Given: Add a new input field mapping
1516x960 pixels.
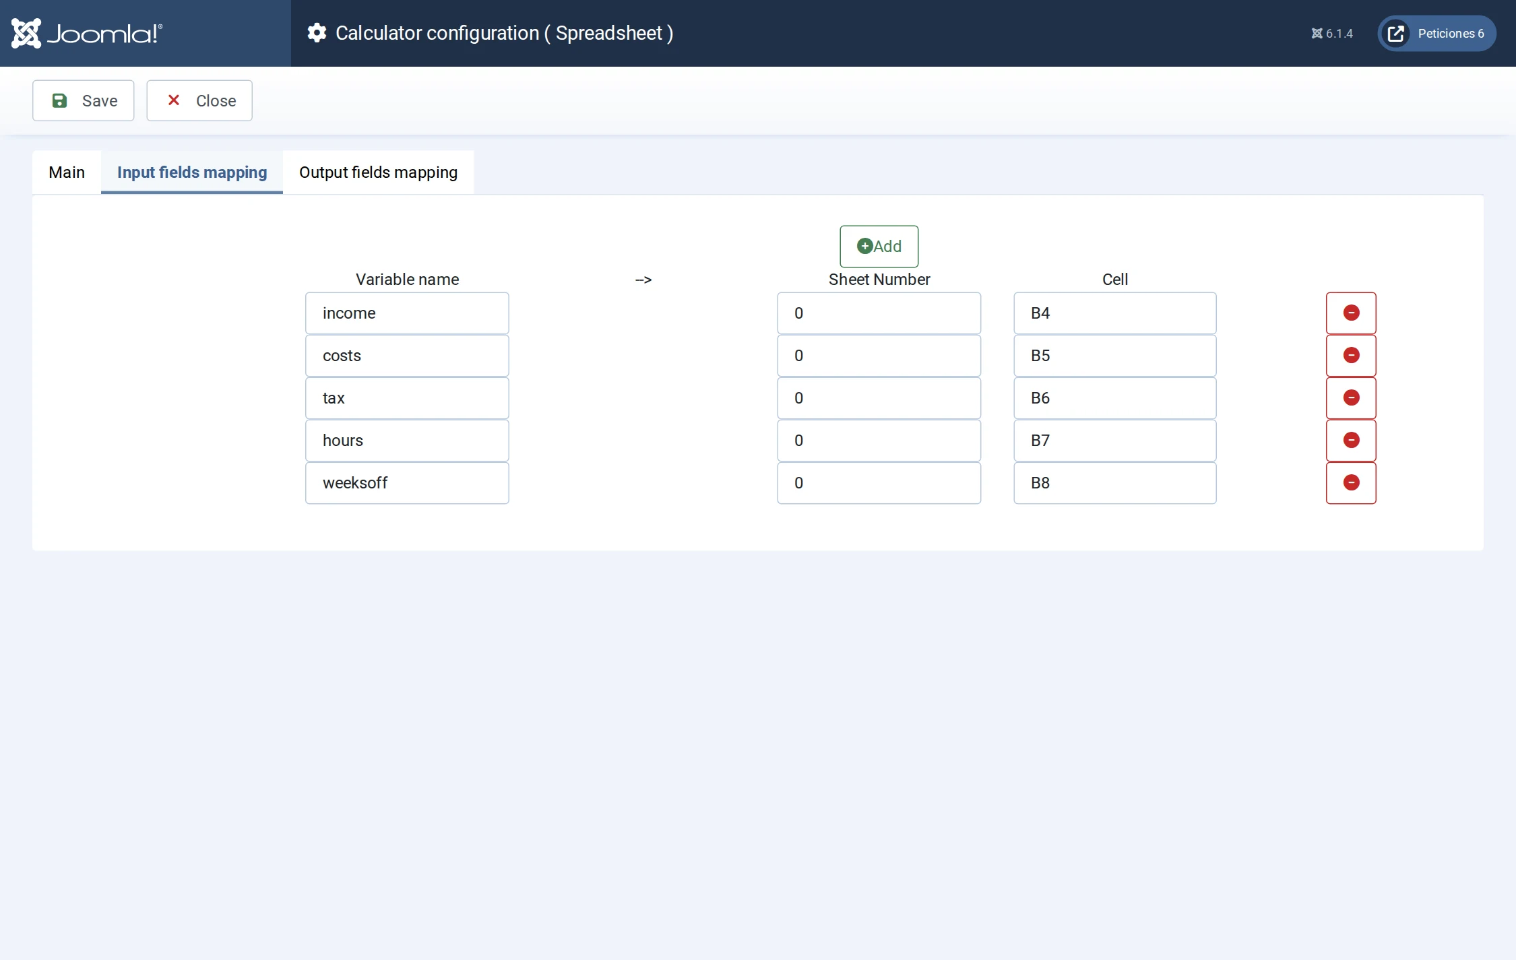Looking at the screenshot, I should click(x=879, y=246).
